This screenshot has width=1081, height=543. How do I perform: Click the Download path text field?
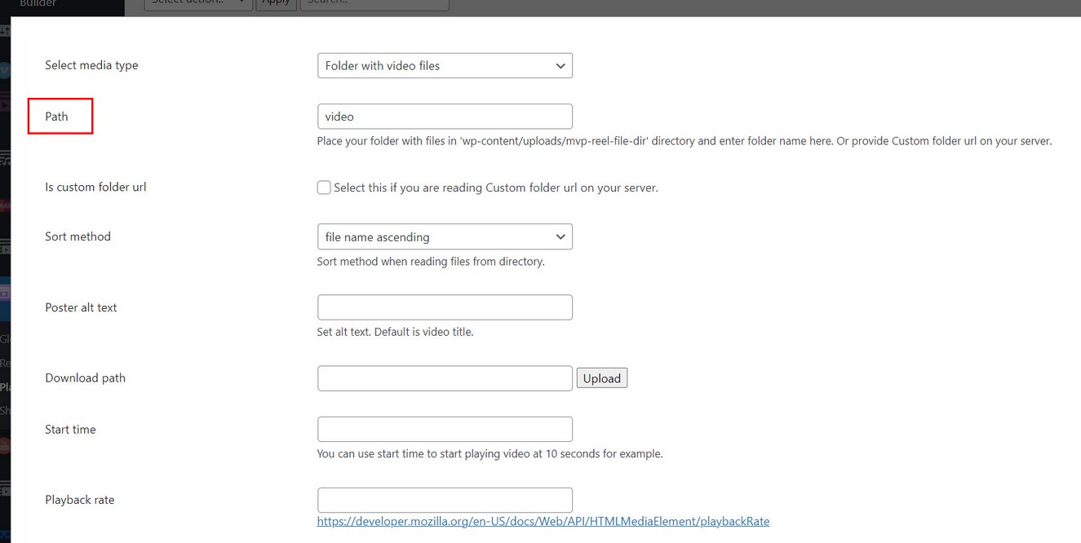coord(445,378)
